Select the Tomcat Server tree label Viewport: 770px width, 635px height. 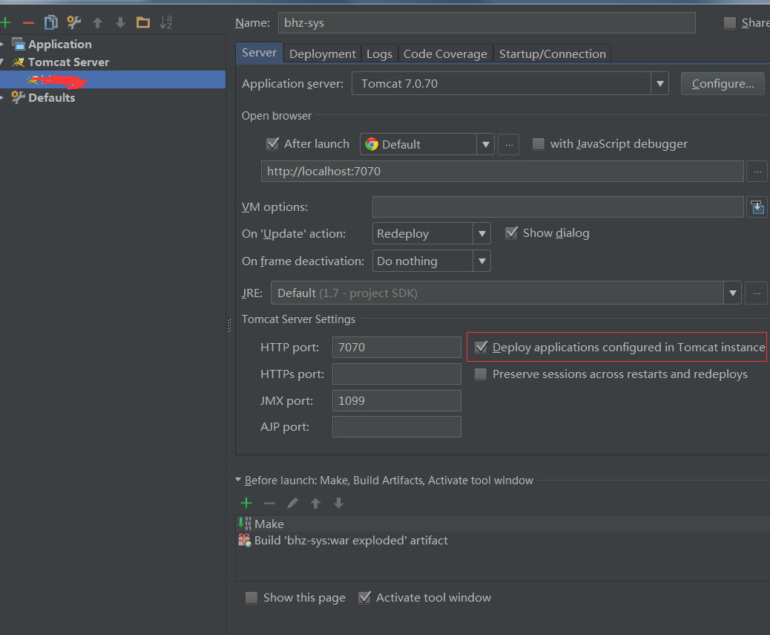69,62
